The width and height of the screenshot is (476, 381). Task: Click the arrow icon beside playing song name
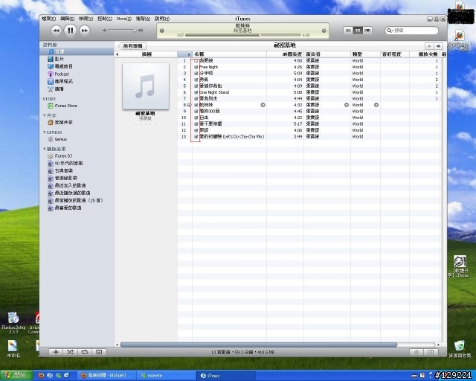click(x=263, y=105)
